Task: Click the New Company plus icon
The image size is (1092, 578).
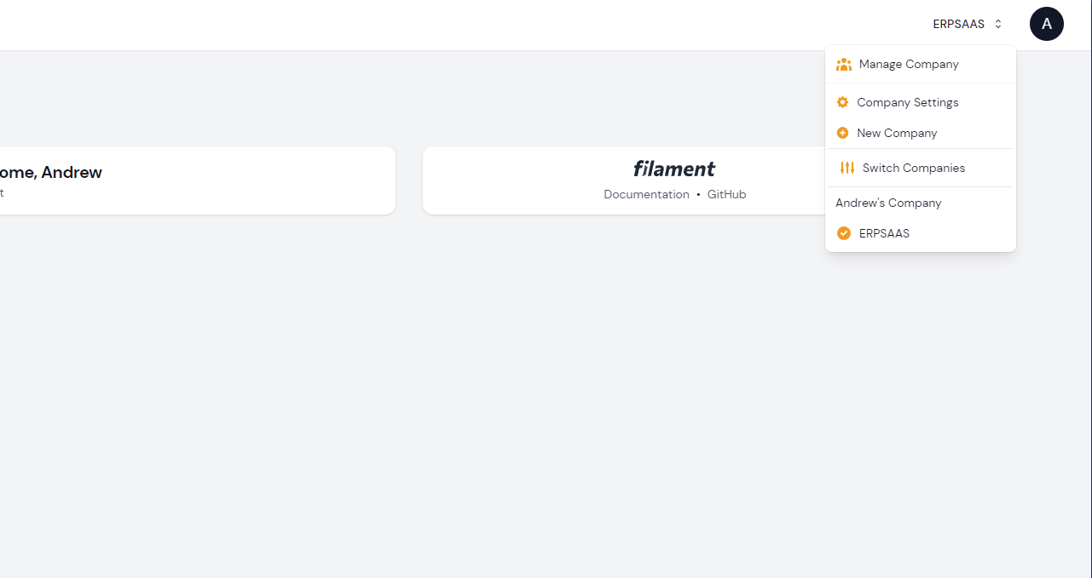Action: 843,133
